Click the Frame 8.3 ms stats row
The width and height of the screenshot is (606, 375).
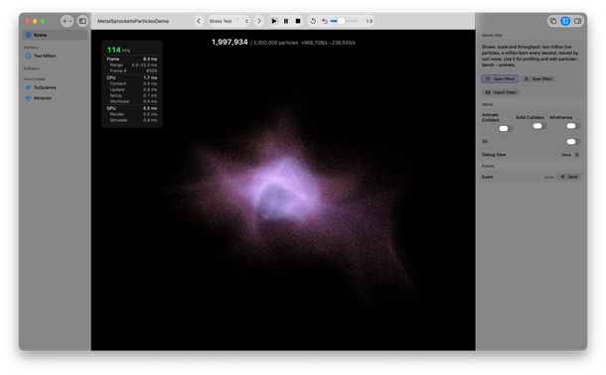[132, 60]
